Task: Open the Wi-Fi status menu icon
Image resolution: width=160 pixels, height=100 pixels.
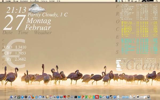Action: pos(129,1)
